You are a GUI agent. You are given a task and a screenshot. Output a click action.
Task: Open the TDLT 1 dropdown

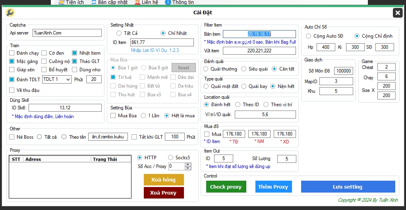[x=68, y=80]
